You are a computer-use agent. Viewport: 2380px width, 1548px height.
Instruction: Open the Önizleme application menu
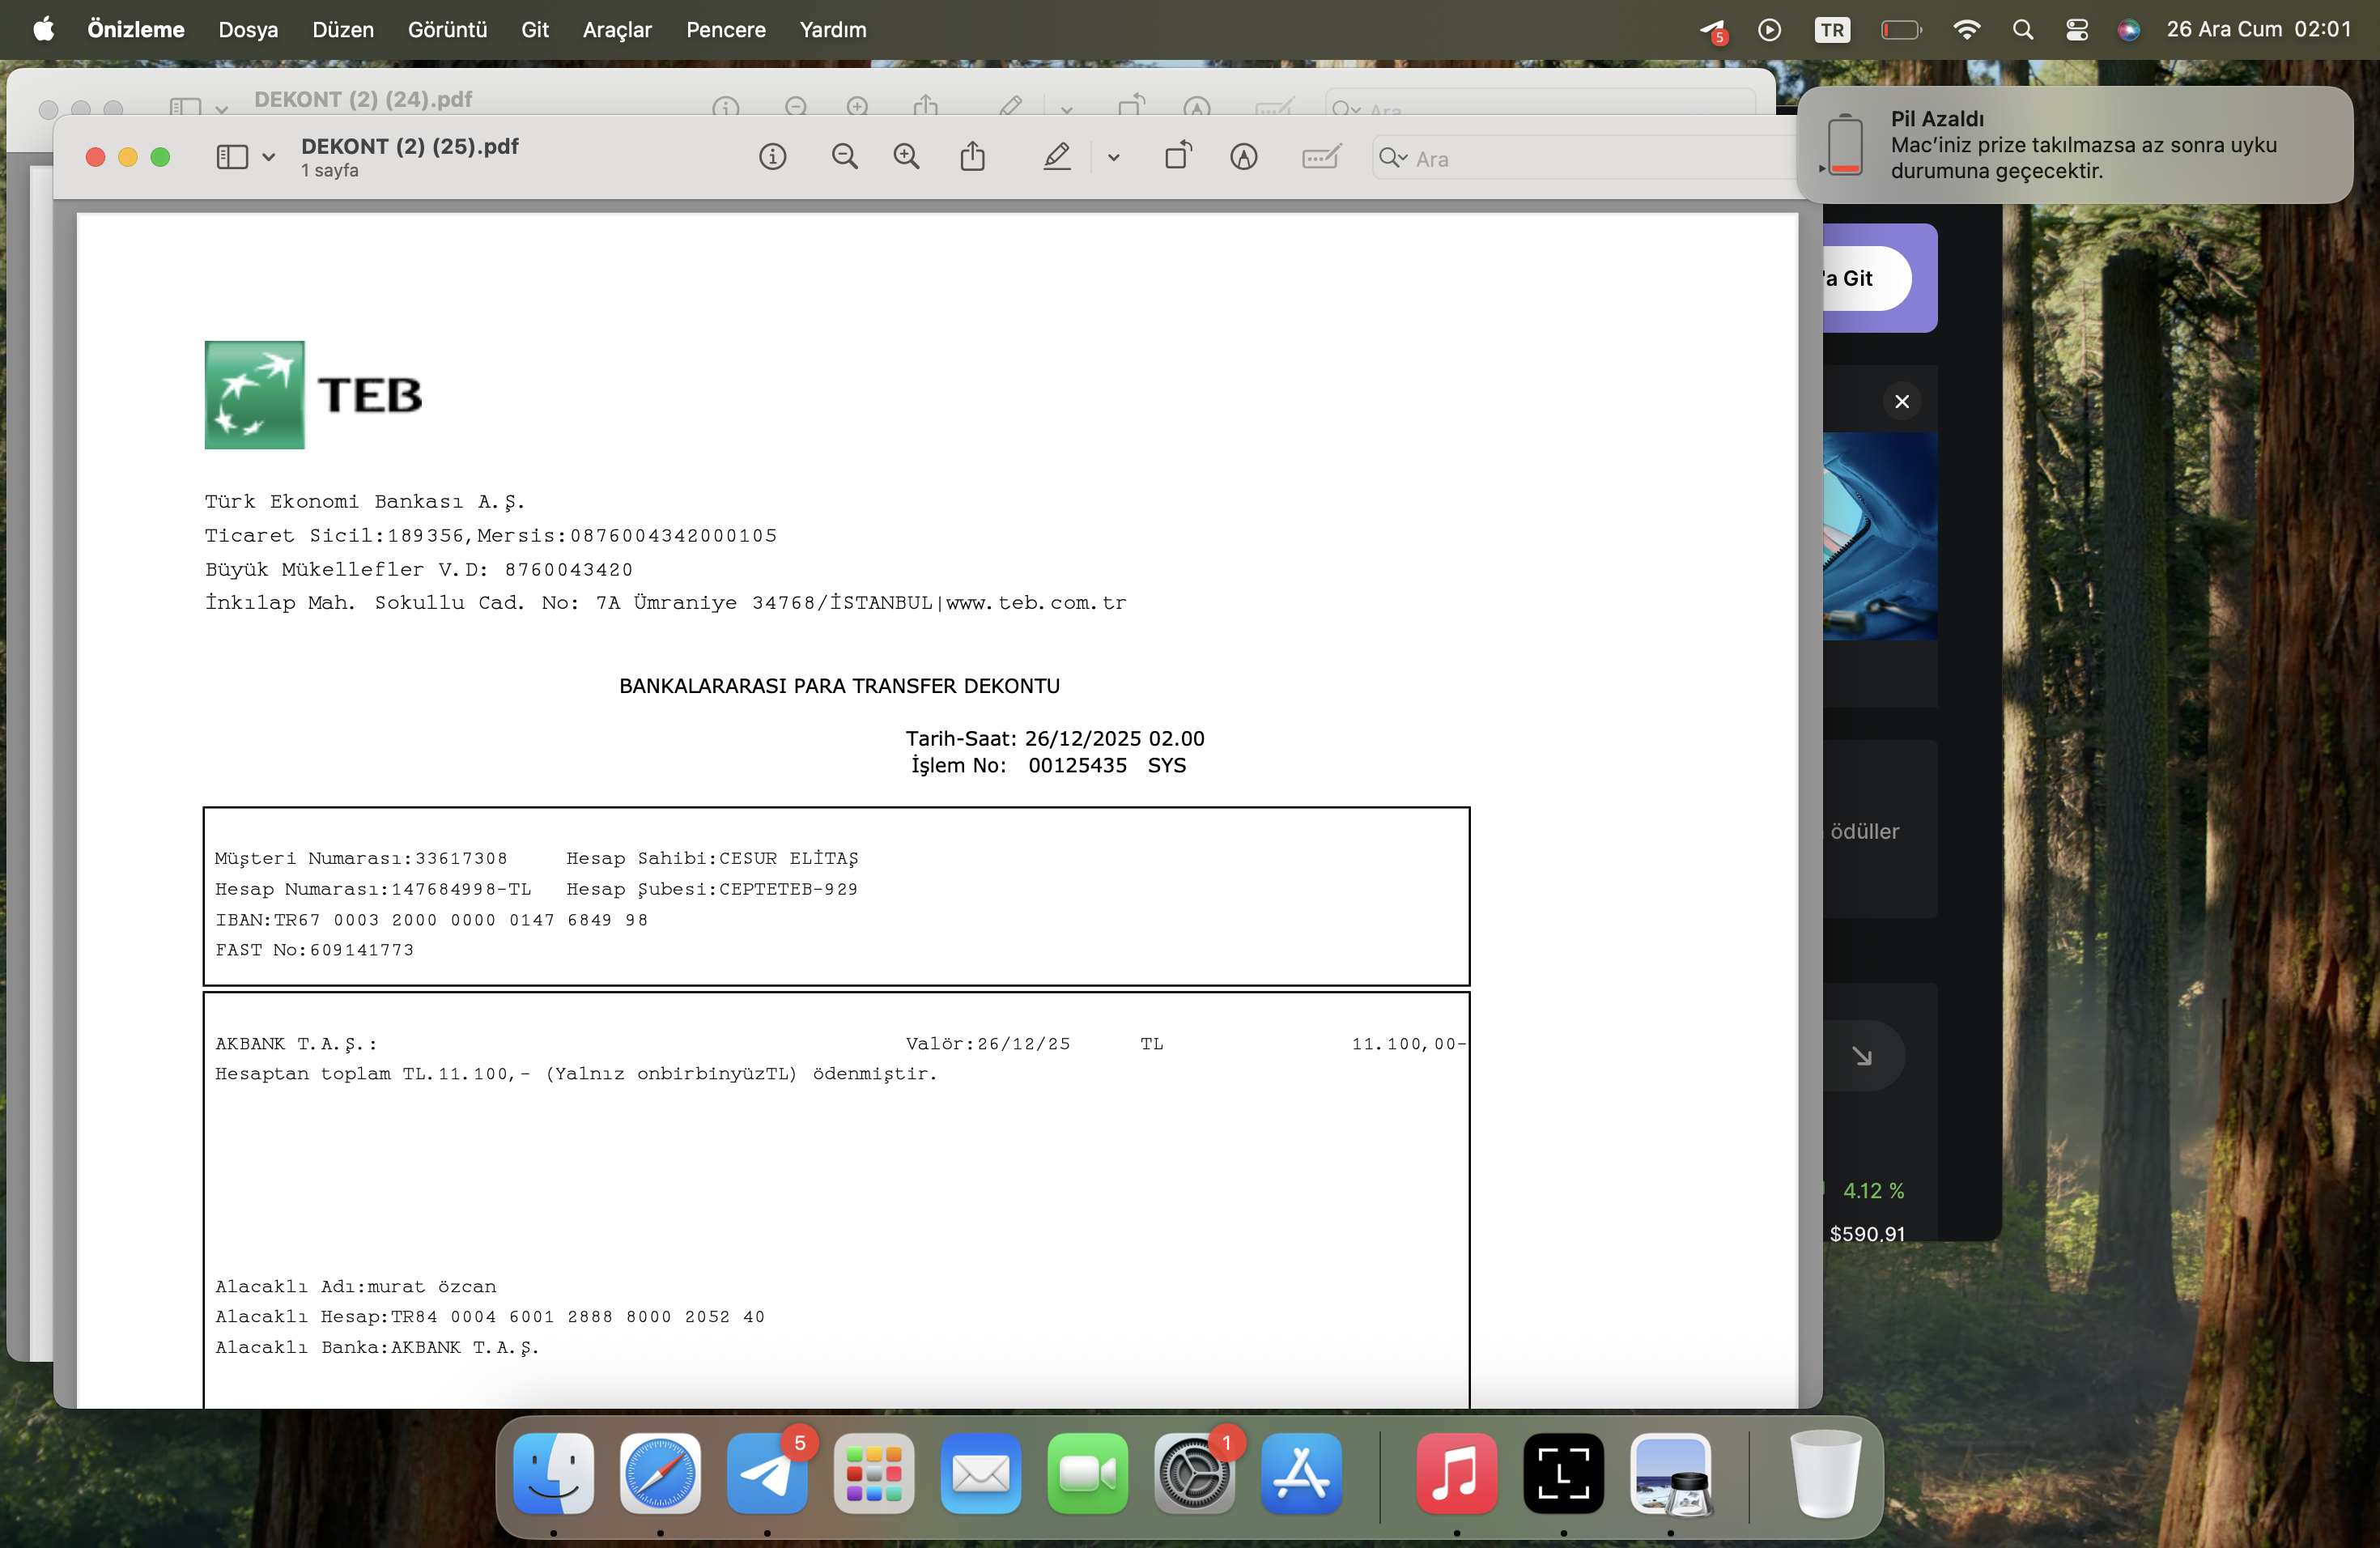(x=136, y=30)
